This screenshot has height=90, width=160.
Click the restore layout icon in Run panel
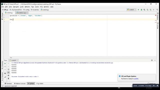5,73
